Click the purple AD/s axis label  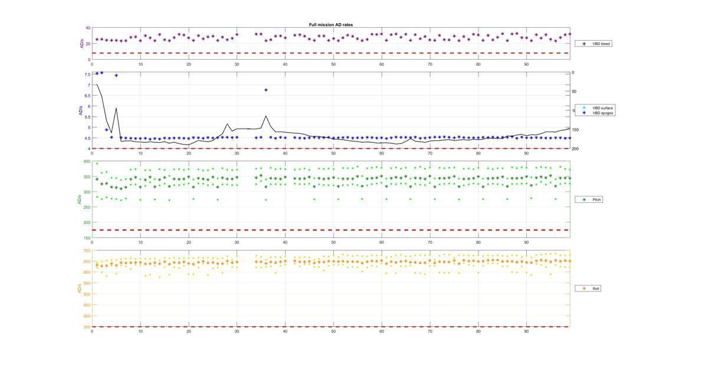81,42
